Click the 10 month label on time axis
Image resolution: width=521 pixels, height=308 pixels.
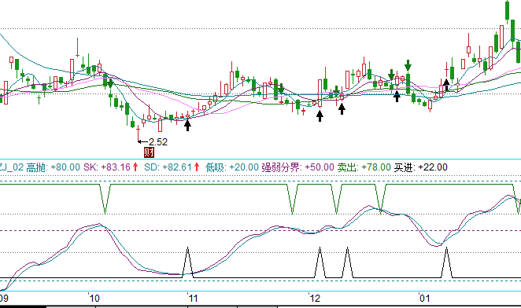[x=94, y=298]
